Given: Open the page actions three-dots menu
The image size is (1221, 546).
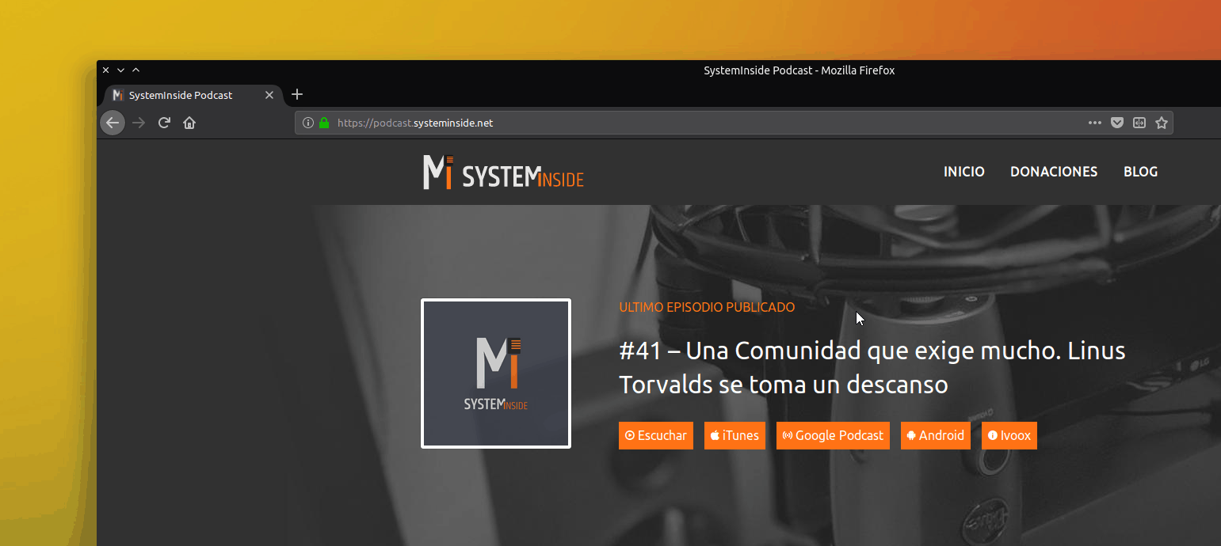Looking at the screenshot, I should pos(1095,123).
